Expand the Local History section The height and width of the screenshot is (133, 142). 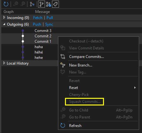click(x=4, y=63)
